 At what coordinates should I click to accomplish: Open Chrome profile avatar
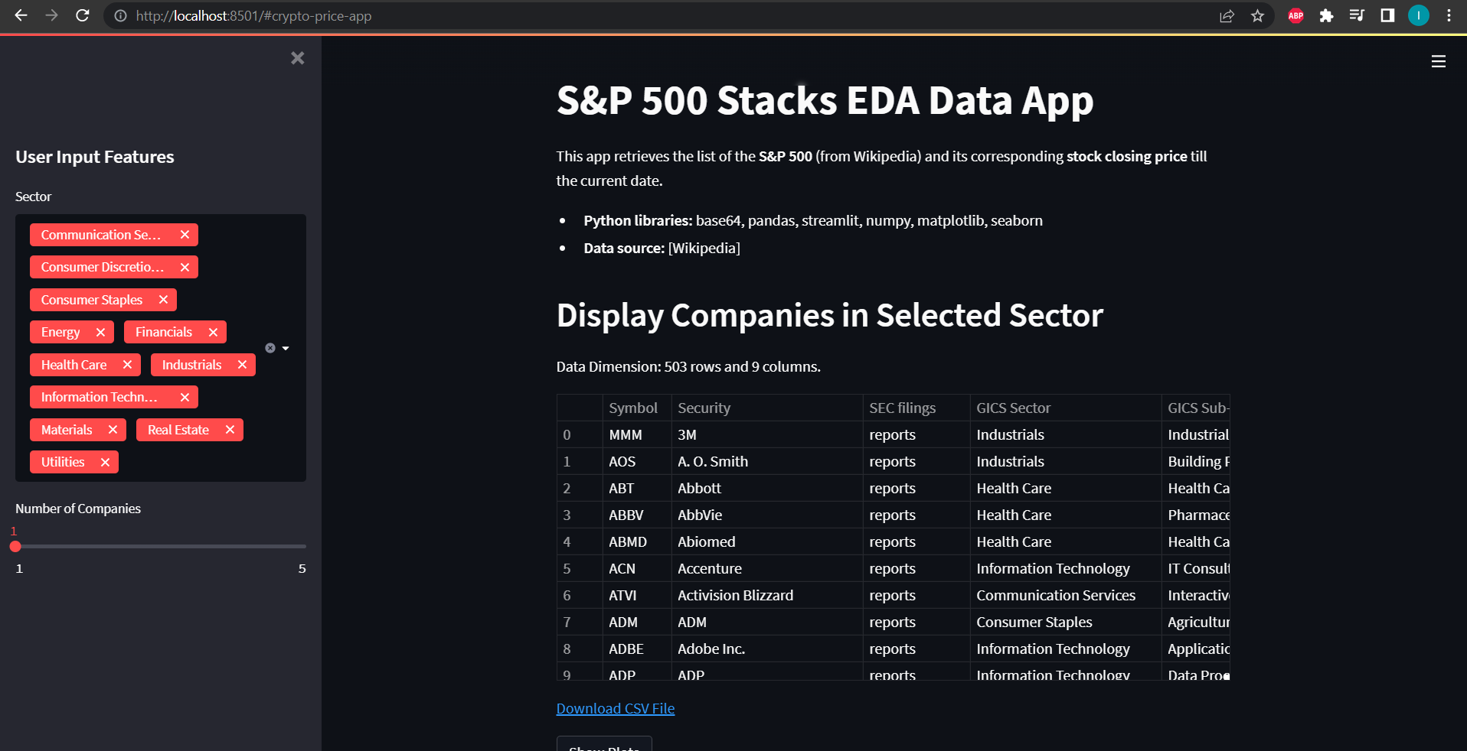pyautogui.click(x=1419, y=15)
